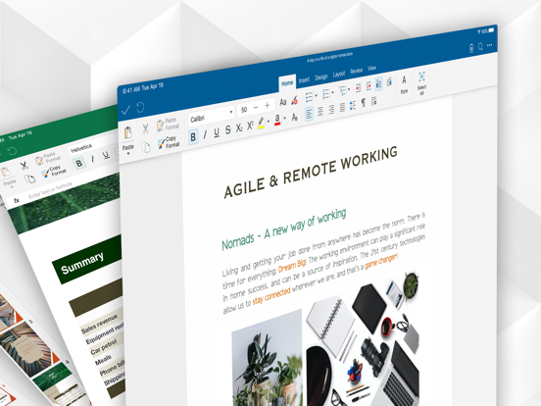Justify the paragraph text
Screen dimensions: 541x406
pyautogui.click(x=342, y=107)
